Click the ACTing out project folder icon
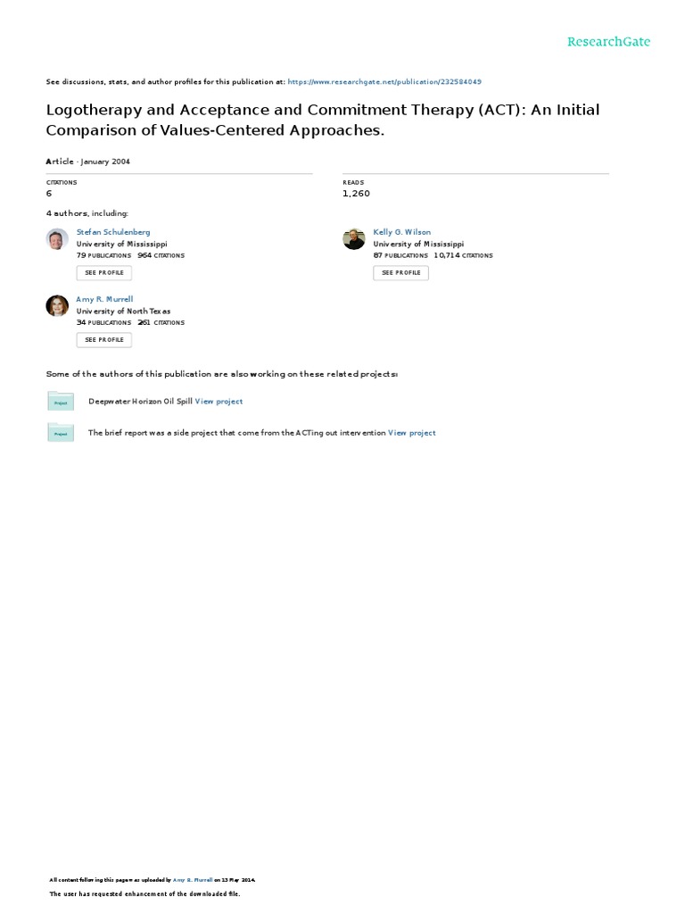685x914 pixels. 61,433
